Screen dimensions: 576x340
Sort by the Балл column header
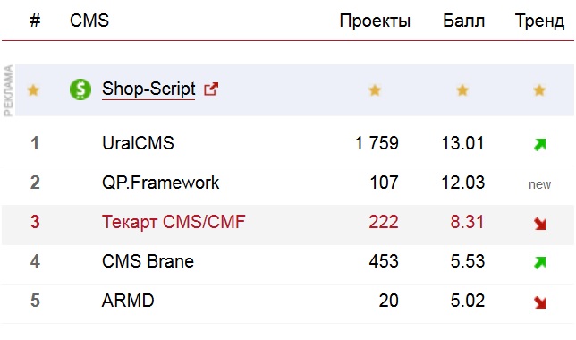click(463, 21)
